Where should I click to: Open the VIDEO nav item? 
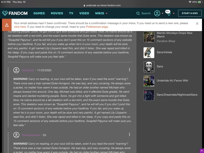pos(84,13)
